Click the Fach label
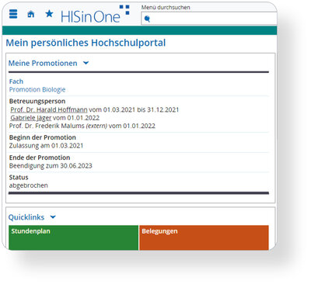Viewport: 311px width, 284px height. pos(16,81)
